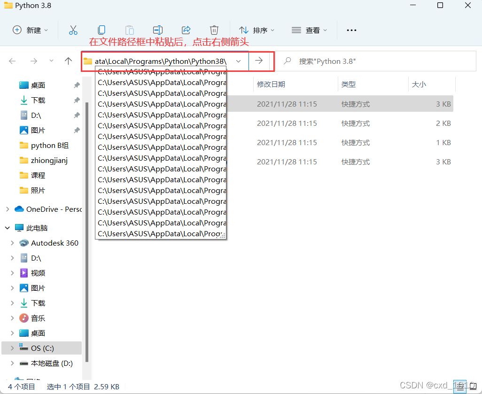Click the Copy icon in the toolbar
Viewport: 482px width, 394px height.
click(x=101, y=30)
